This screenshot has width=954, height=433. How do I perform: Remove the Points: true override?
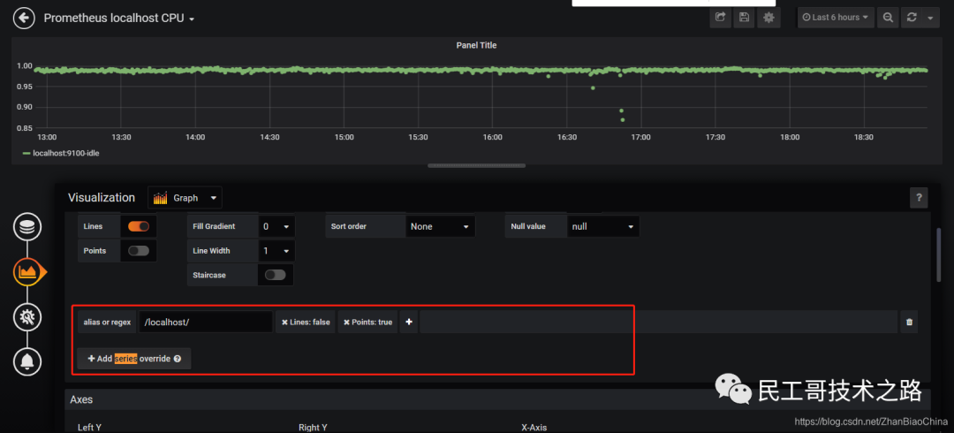pyautogui.click(x=347, y=323)
